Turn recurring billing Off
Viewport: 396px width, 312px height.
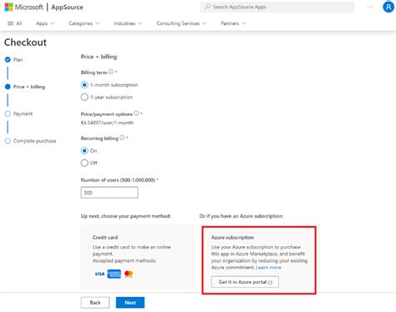click(x=84, y=163)
